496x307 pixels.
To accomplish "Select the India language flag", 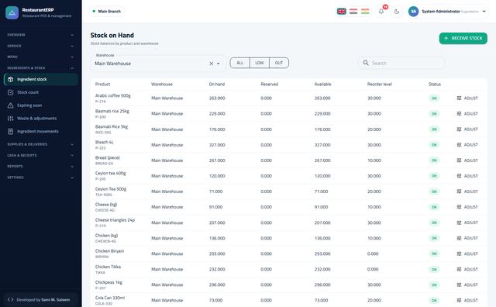I will [x=365, y=12].
